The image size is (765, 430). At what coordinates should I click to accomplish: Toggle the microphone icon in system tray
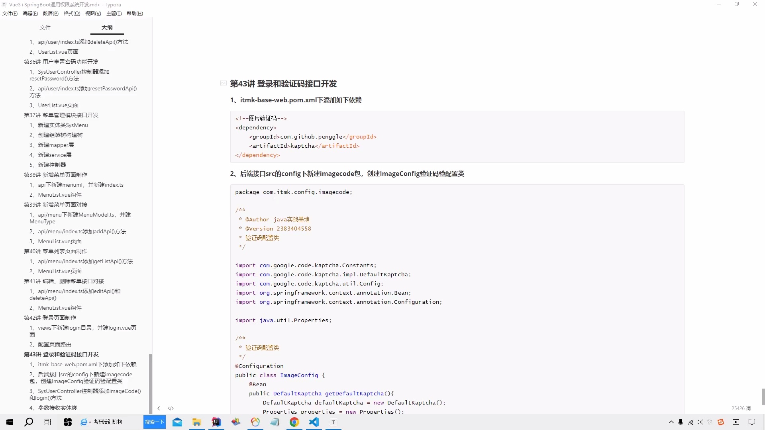click(681, 422)
